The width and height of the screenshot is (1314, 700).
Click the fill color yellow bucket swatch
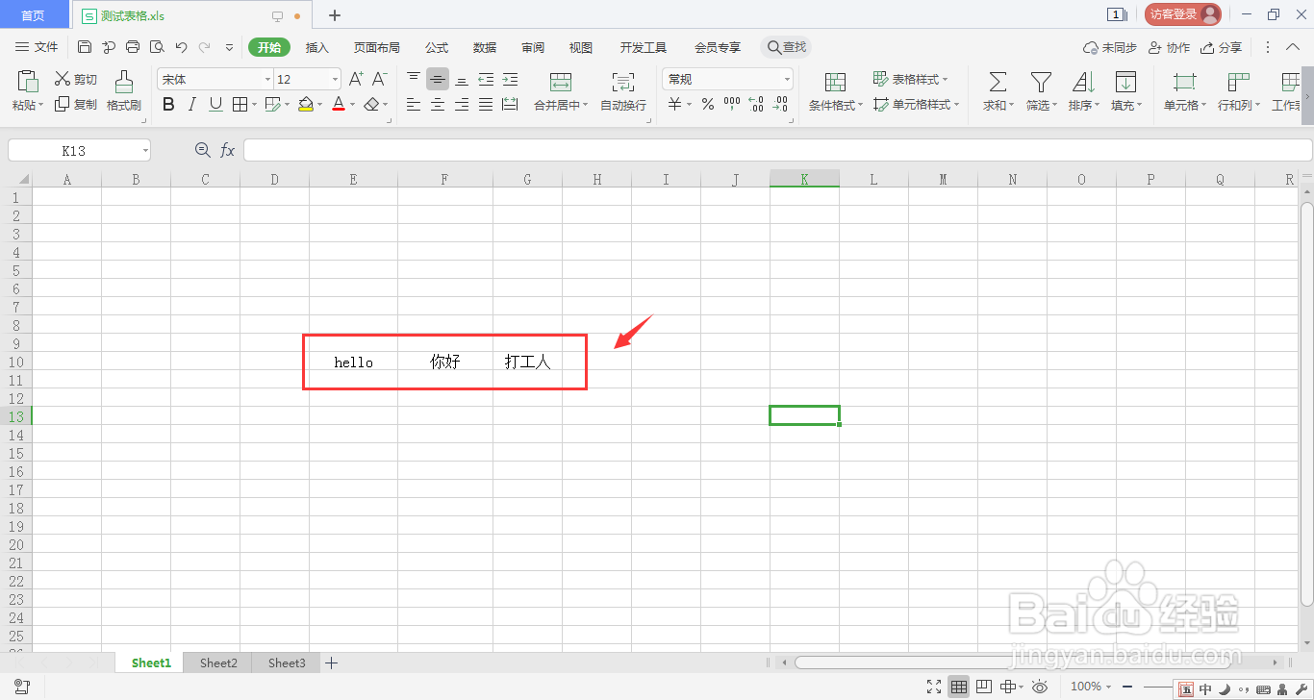[305, 104]
